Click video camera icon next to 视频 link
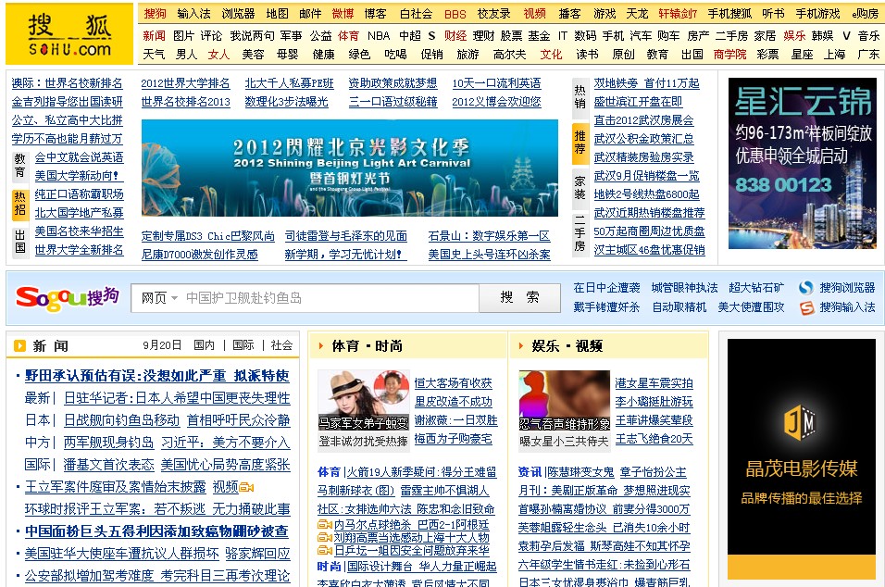This screenshot has width=885, height=587. 246,487
